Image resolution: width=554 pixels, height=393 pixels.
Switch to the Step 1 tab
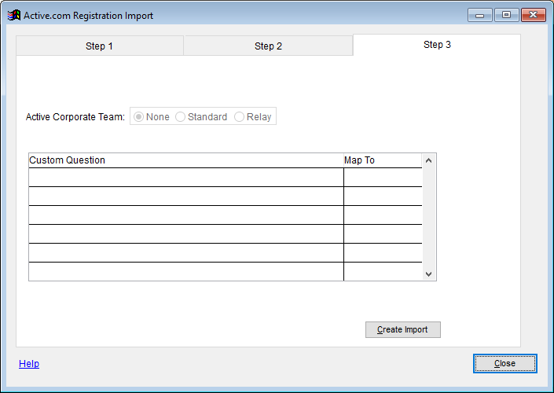tap(100, 46)
